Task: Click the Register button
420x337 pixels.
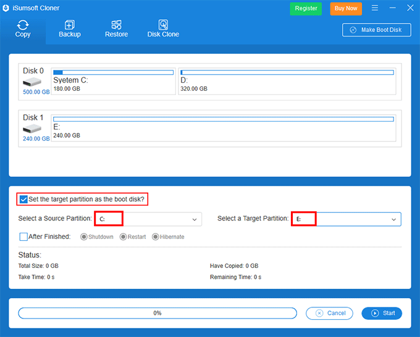Action: pyautogui.click(x=306, y=9)
